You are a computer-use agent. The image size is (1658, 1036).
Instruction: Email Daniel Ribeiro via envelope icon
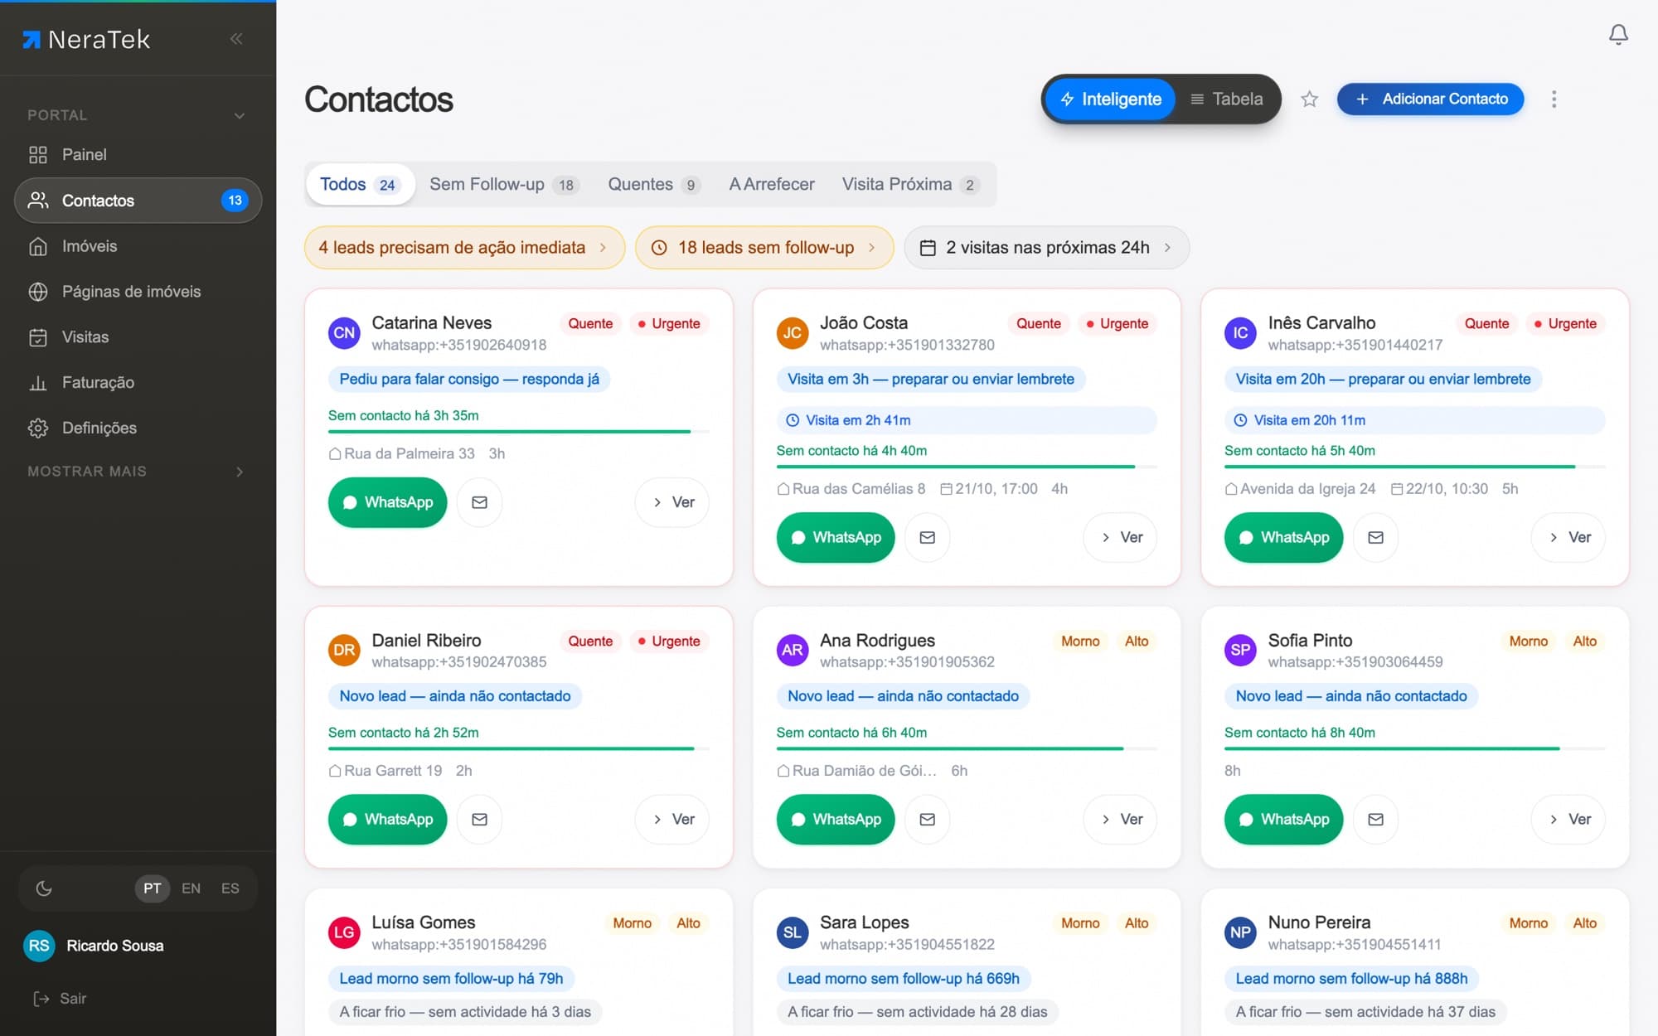[479, 819]
